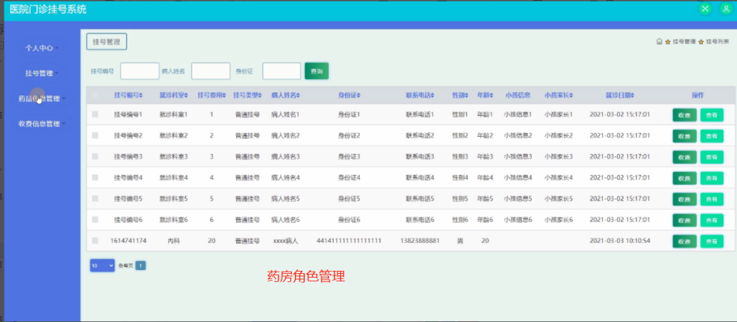Click the home icon in the breadcrumb
This screenshot has height=322, width=737.
click(x=659, y=41)
